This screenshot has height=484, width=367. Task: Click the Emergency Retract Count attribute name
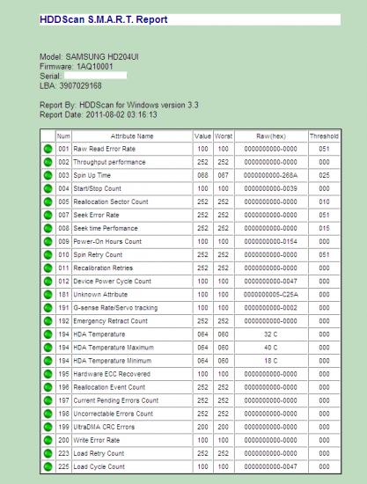click(x=111, y=321)
